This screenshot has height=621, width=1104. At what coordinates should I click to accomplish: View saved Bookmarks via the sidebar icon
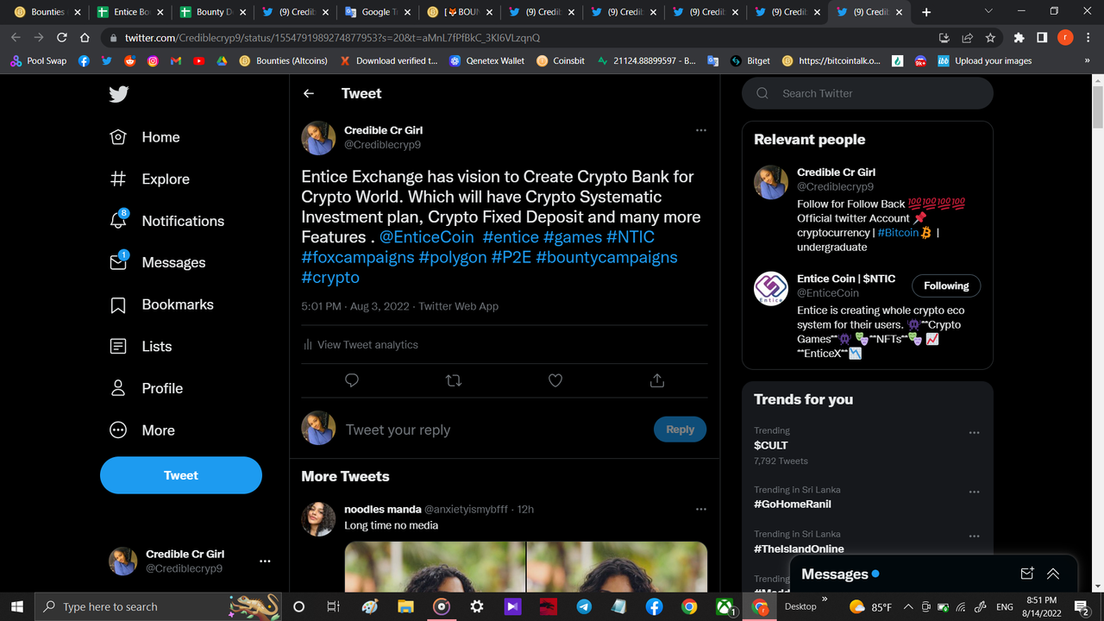[118, 304]
